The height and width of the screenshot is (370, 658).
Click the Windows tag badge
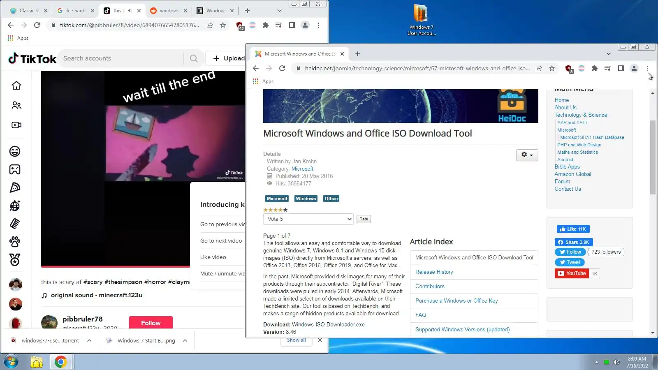(x=306, y=199)
